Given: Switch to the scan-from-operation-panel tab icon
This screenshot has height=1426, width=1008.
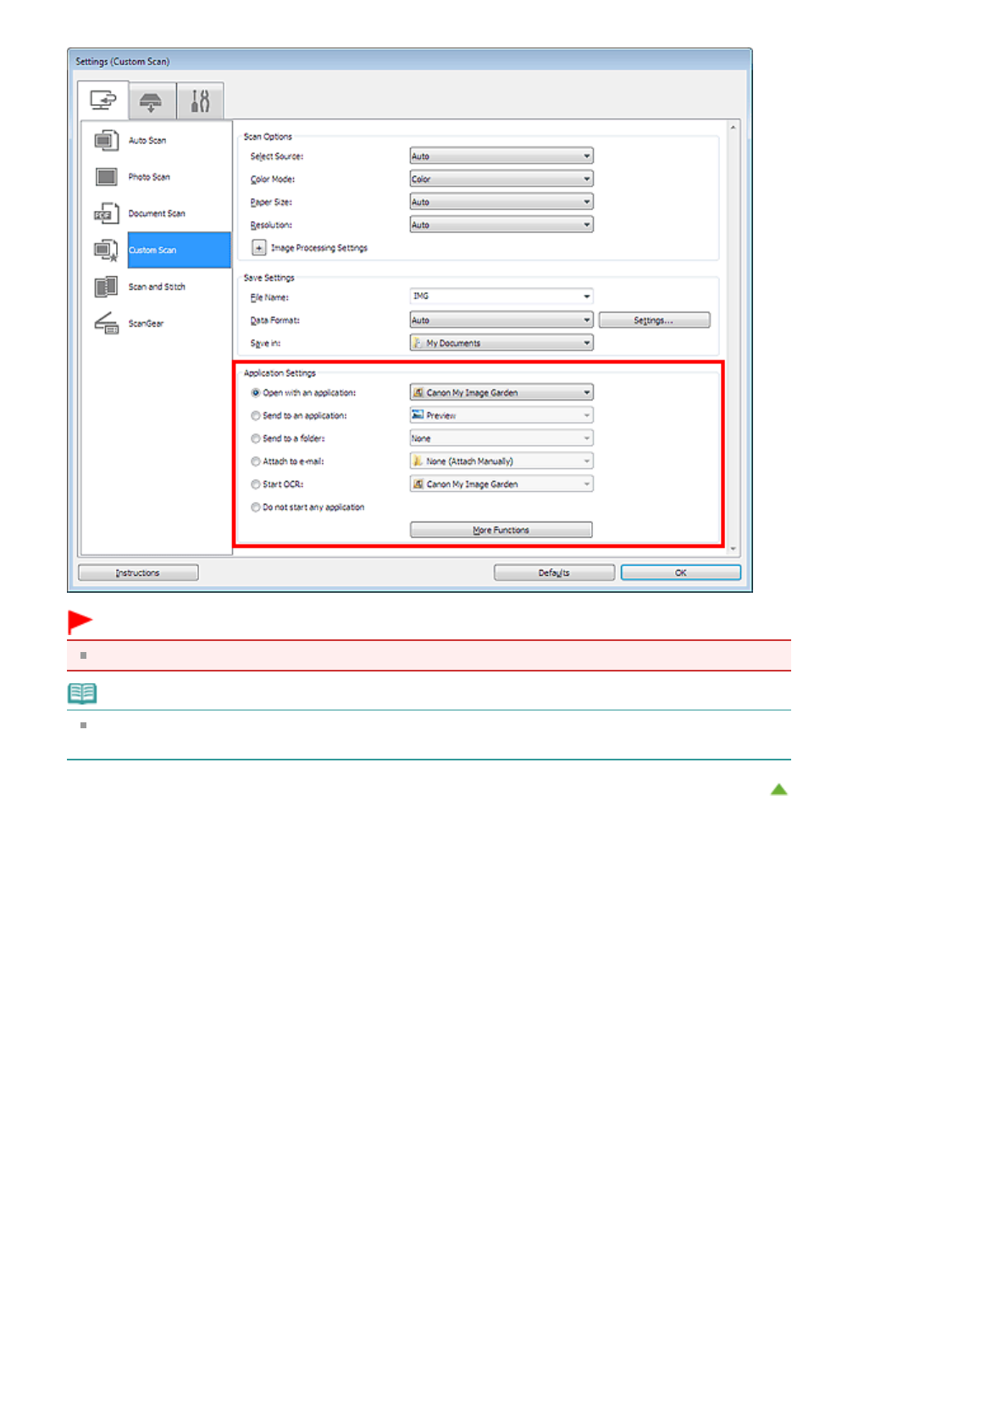Looking at the screenshot, I should coord(152,102).
